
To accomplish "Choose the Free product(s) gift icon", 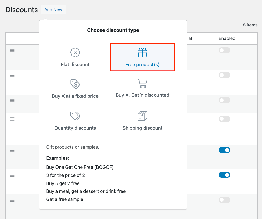I will (x=143, y=53).
